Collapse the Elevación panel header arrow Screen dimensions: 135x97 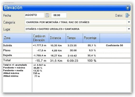pos(128,8)
